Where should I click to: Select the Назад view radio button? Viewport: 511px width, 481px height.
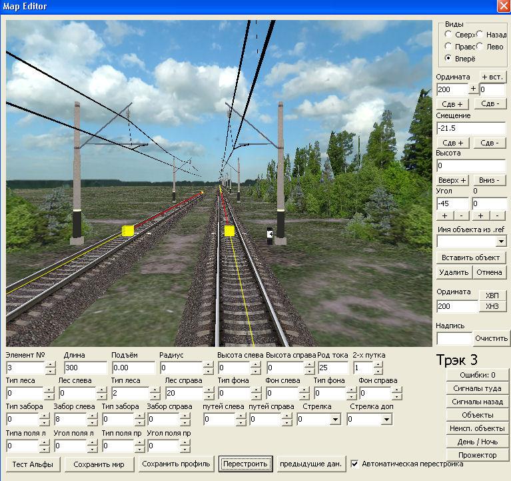(480, 34)
